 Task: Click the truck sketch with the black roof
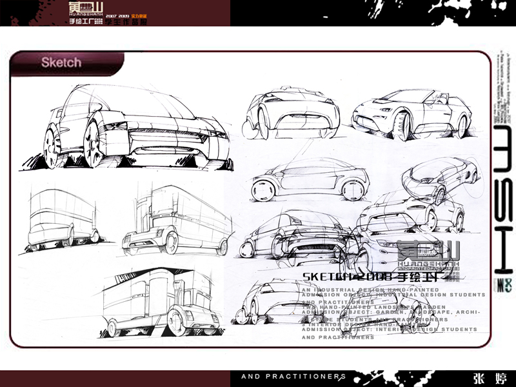[161, 302]
